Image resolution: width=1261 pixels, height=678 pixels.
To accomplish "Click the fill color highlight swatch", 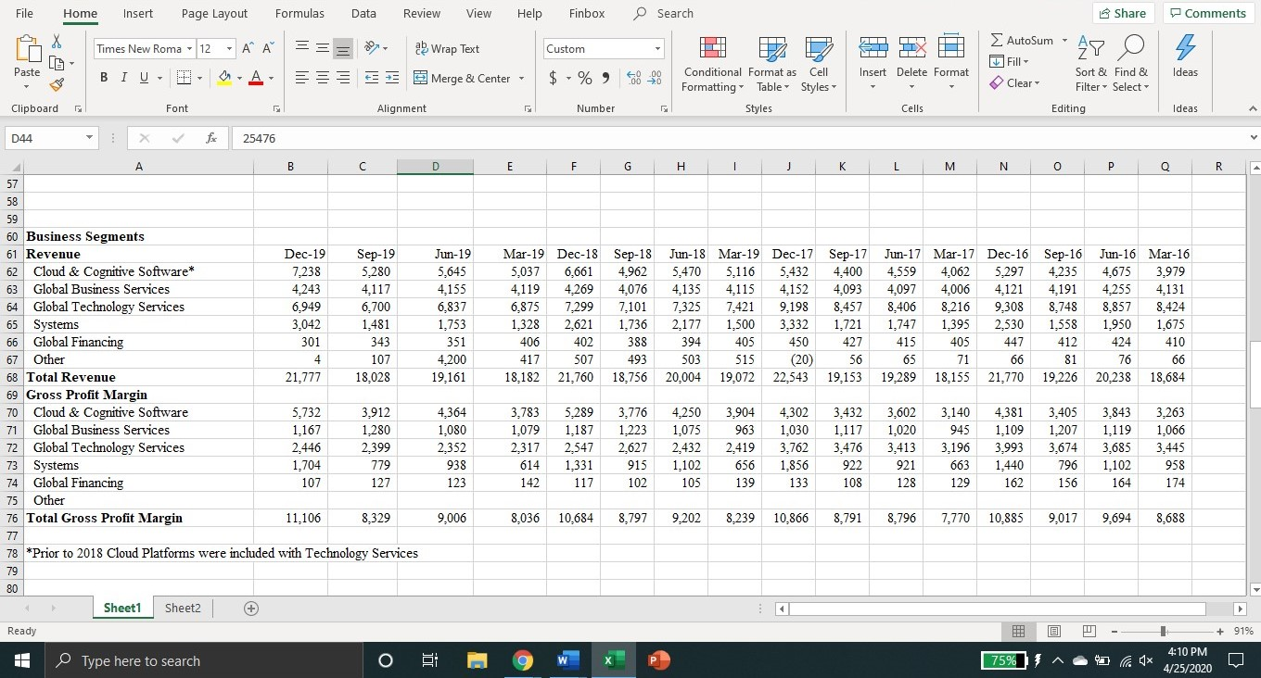I will [x=224, y=79].
